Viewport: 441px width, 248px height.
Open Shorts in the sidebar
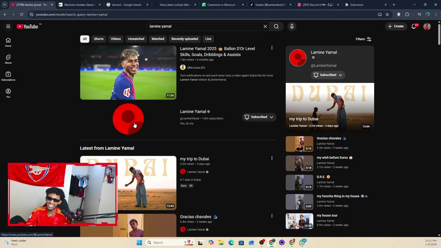8,59
